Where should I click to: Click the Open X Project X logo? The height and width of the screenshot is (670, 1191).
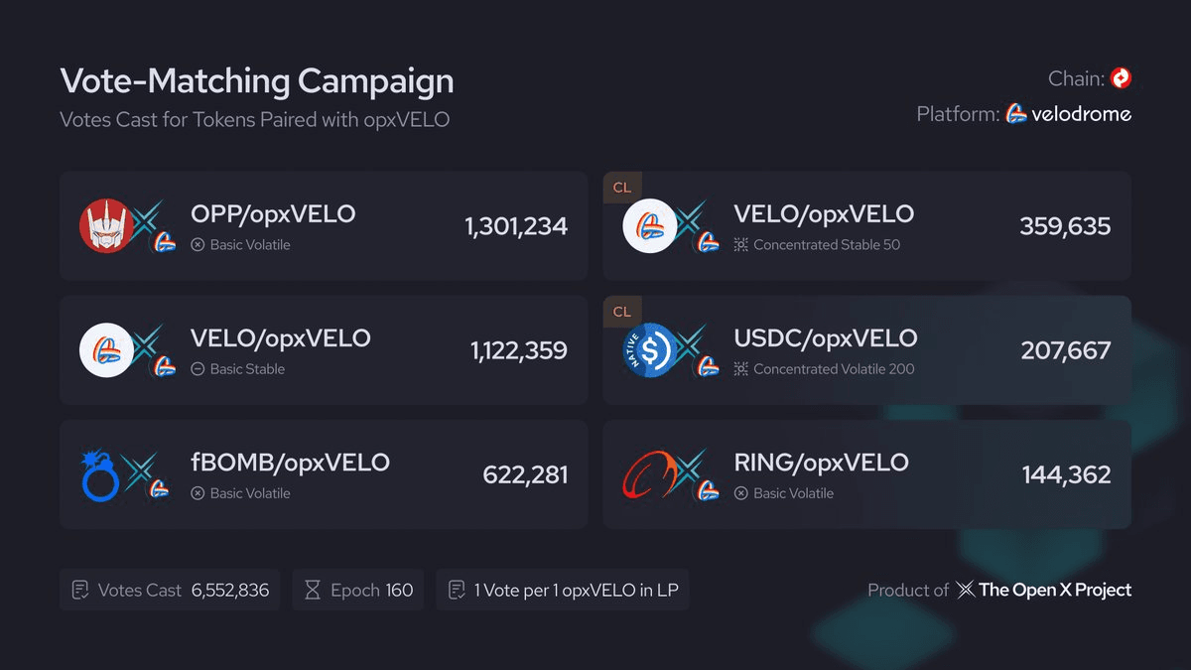coord(965,590)
